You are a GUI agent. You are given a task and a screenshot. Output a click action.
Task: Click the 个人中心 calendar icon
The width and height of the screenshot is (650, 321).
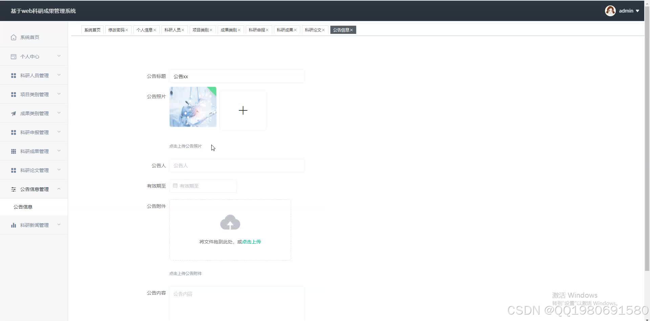[x=14, y=56]
